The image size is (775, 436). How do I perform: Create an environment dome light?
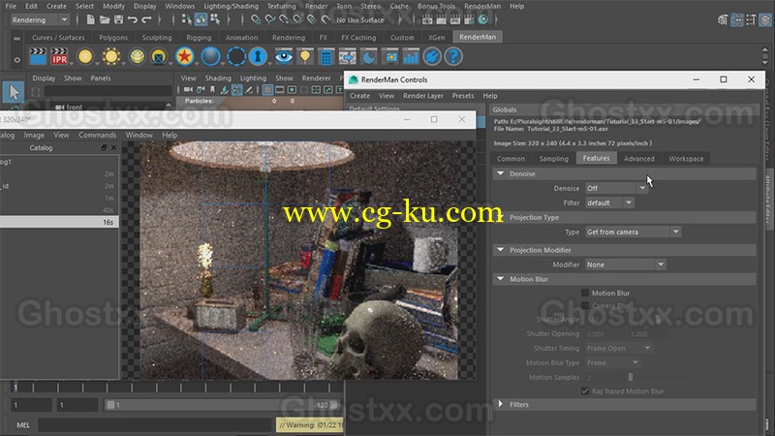click(x=137, y=56)
